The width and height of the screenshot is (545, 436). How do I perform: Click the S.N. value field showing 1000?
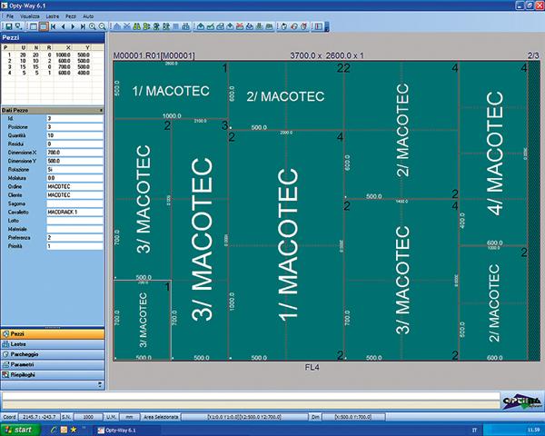click(x=88, y=417)
